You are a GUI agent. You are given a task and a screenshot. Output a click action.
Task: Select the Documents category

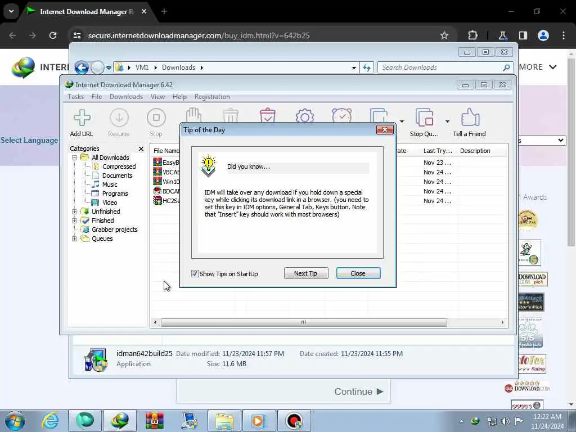click(x=117, y=175)
